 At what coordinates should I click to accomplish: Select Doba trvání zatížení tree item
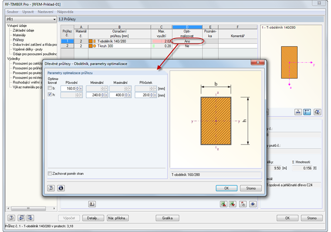click(35, 45)
